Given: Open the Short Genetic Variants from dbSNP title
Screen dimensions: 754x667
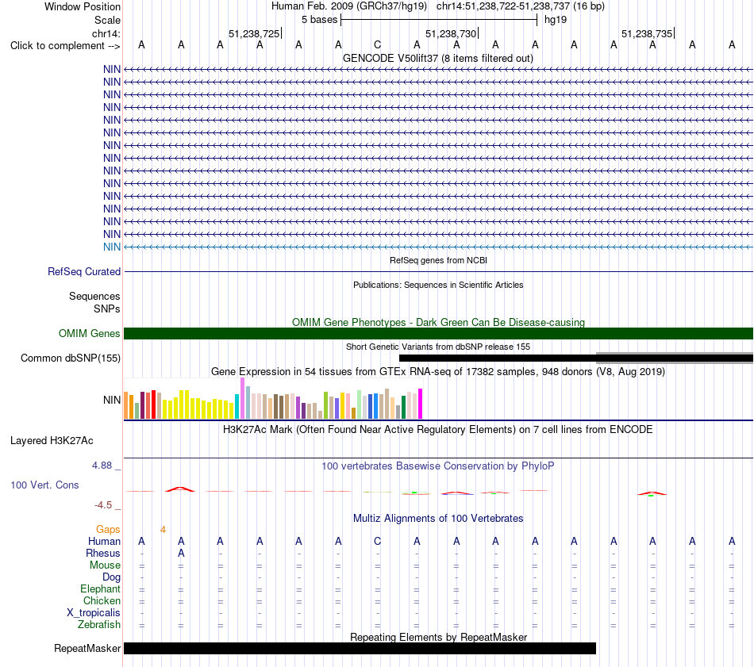Looking at the screenshot, I should click(438, 347).
